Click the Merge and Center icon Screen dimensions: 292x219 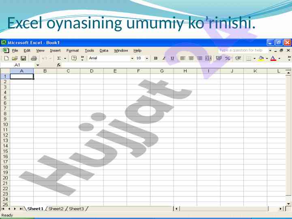coord(208,58)
